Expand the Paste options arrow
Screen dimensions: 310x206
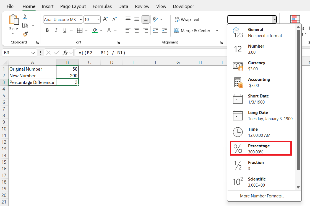(x=13, y=34)
